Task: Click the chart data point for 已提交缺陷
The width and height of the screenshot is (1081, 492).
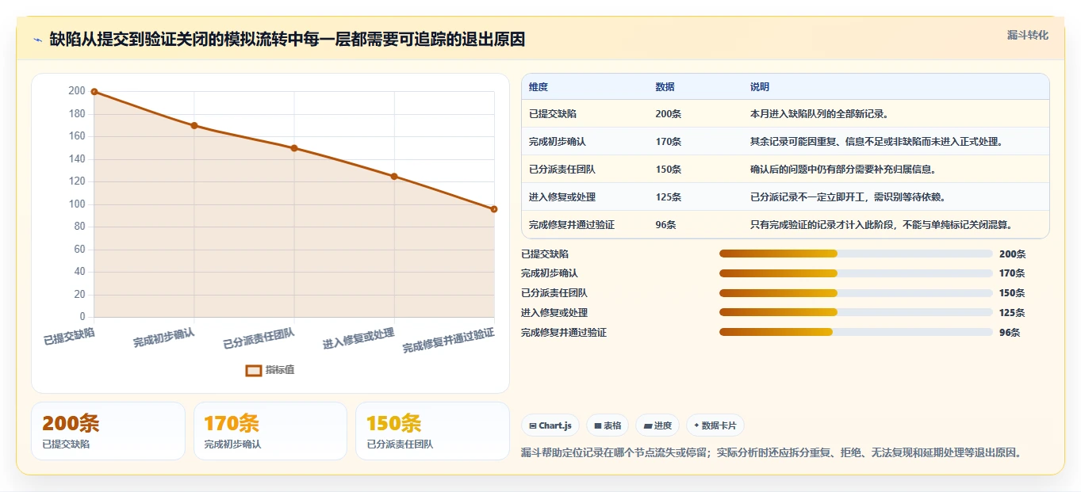Action: click(x=94, y=92)
